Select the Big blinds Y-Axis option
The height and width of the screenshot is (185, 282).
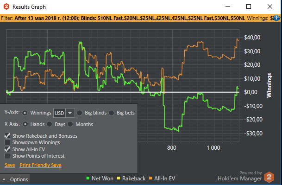79,113
